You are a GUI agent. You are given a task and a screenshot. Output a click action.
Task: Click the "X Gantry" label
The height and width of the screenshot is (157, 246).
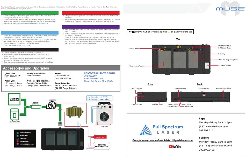tap(221, 54)
